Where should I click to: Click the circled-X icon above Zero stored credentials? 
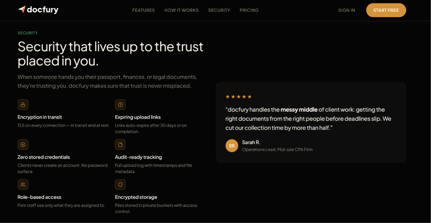[23, 145]
